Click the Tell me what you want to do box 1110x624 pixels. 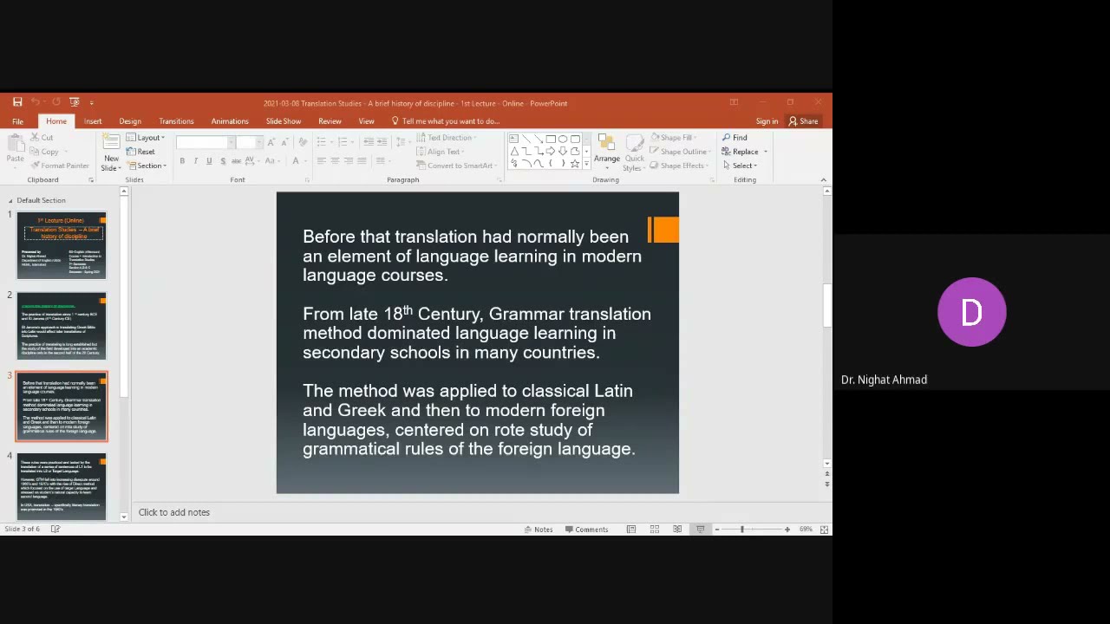(x=446, y=121)
